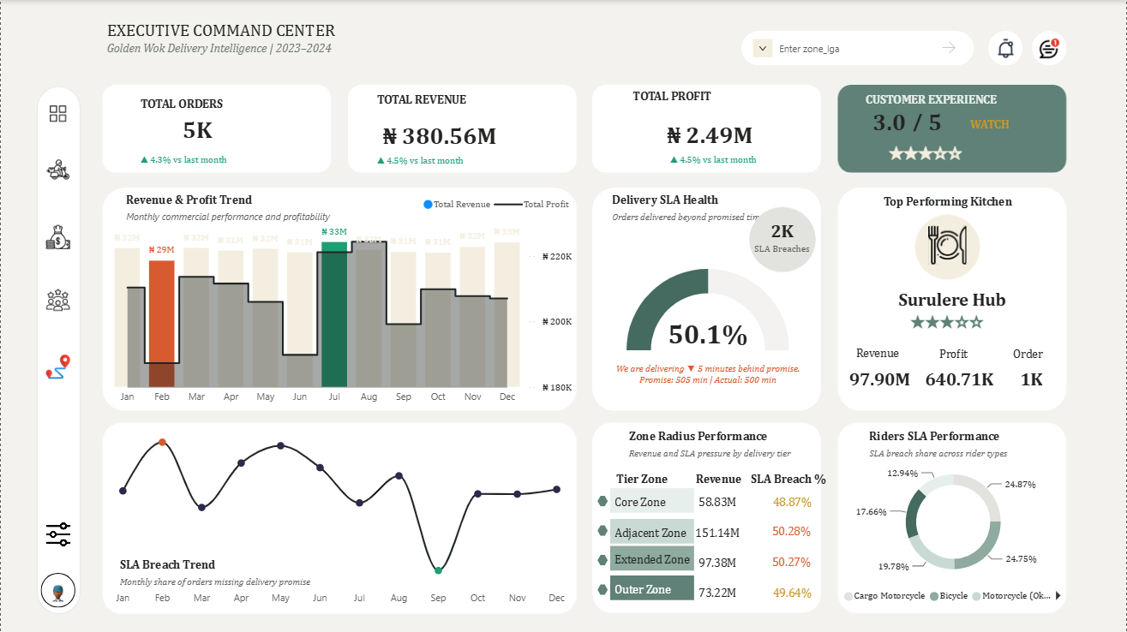
Task: Select the orange February revenue bar
Action: 162,324
